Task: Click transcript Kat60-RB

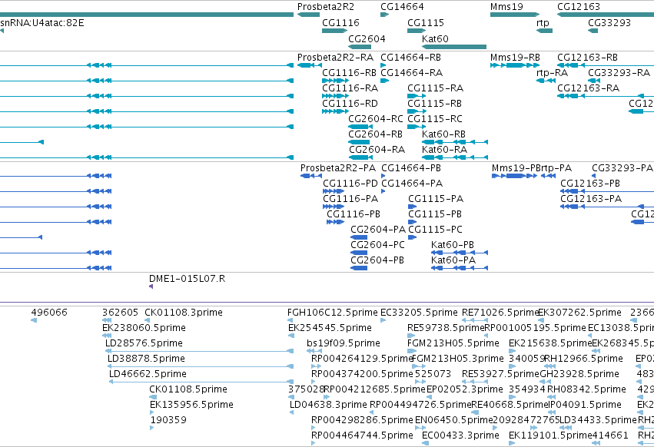Action: click(443, 134)
